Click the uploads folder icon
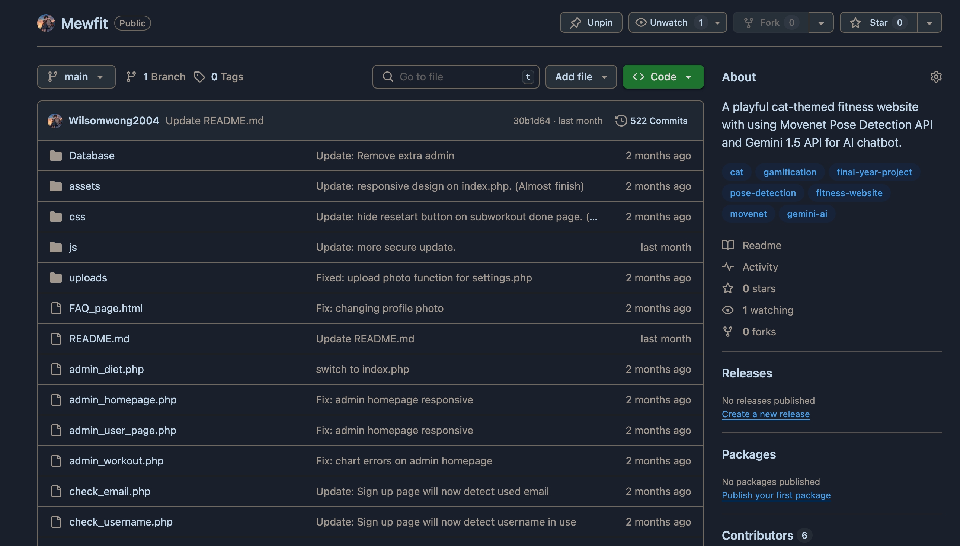The height and width of the screenshot is (546, 960). tap(56, 278)
